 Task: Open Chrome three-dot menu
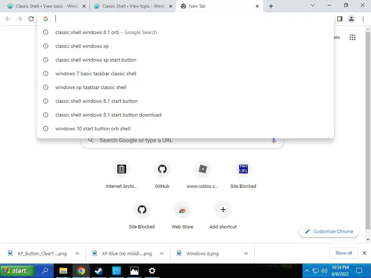(x=363, y=19)
